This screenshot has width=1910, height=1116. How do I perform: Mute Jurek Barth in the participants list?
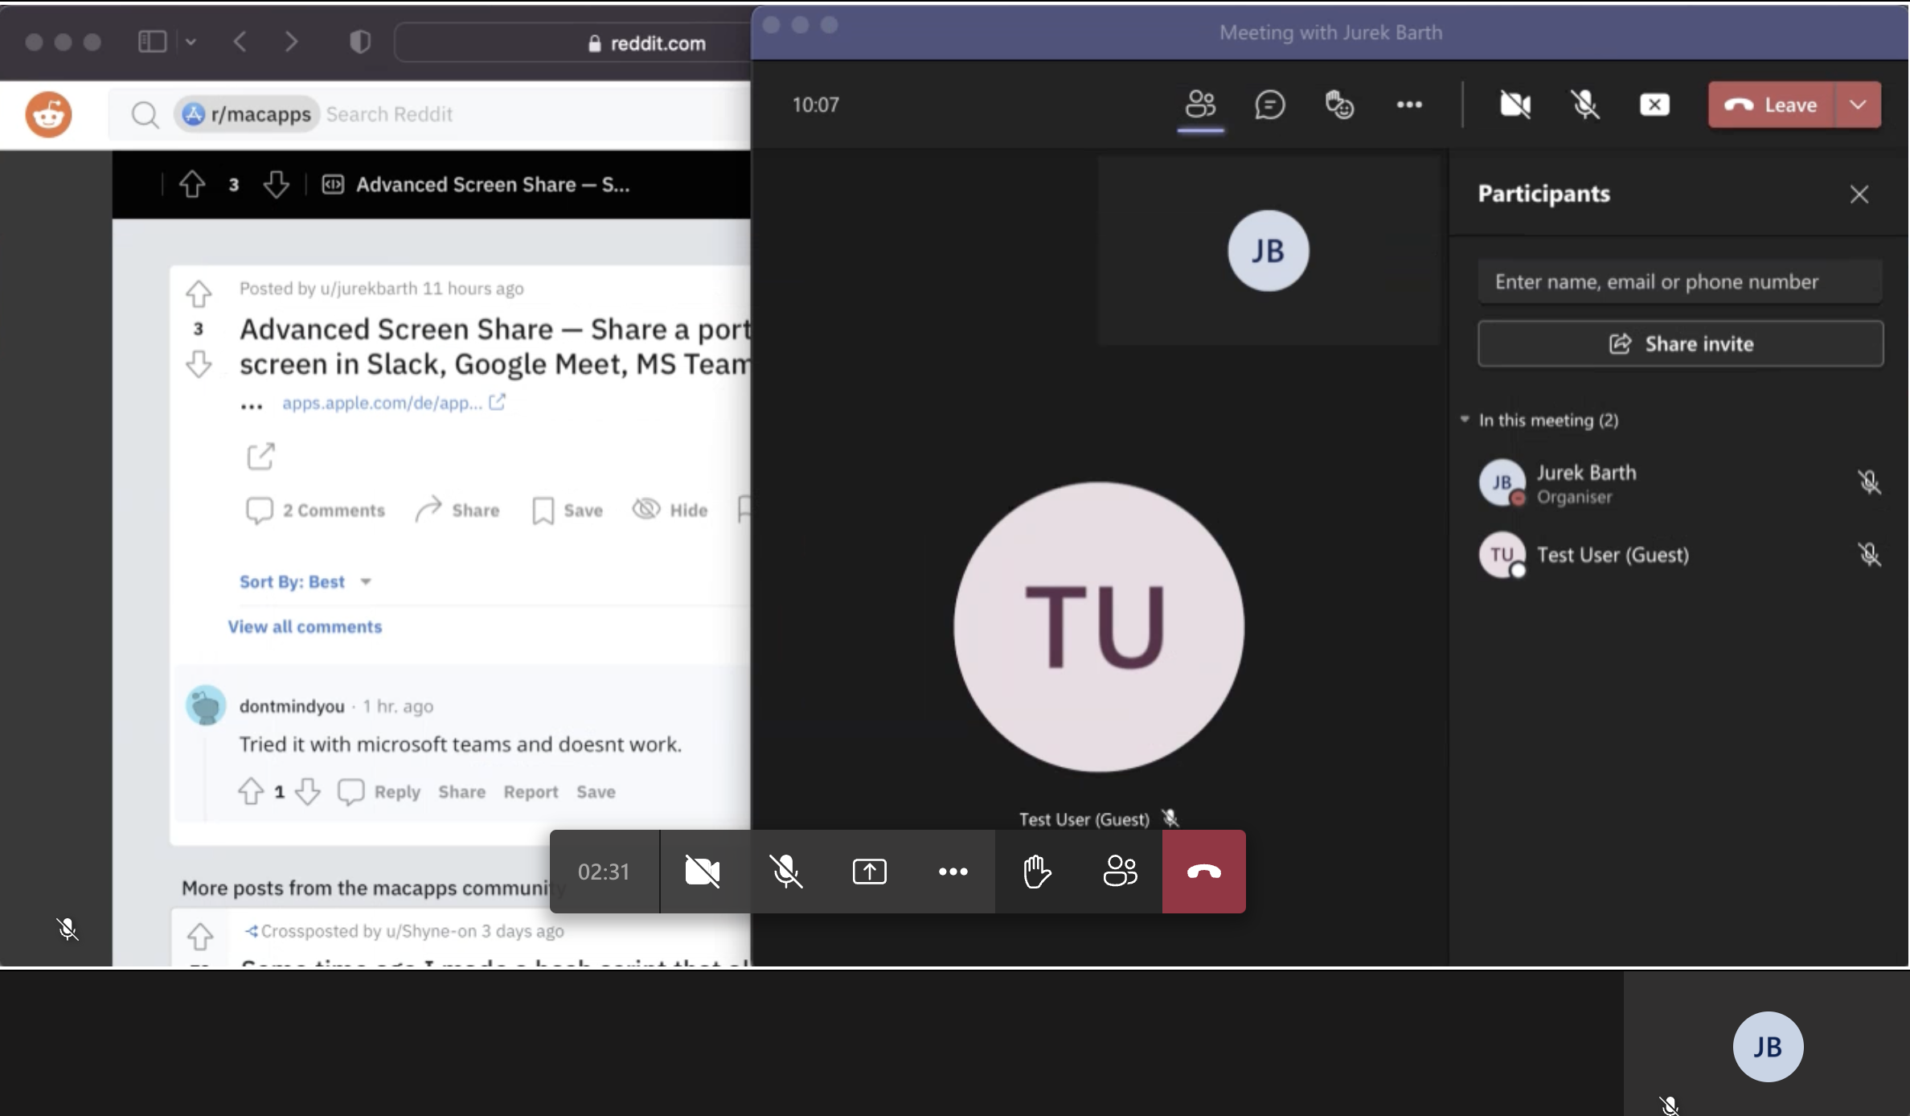click(x=1869, y=482)
